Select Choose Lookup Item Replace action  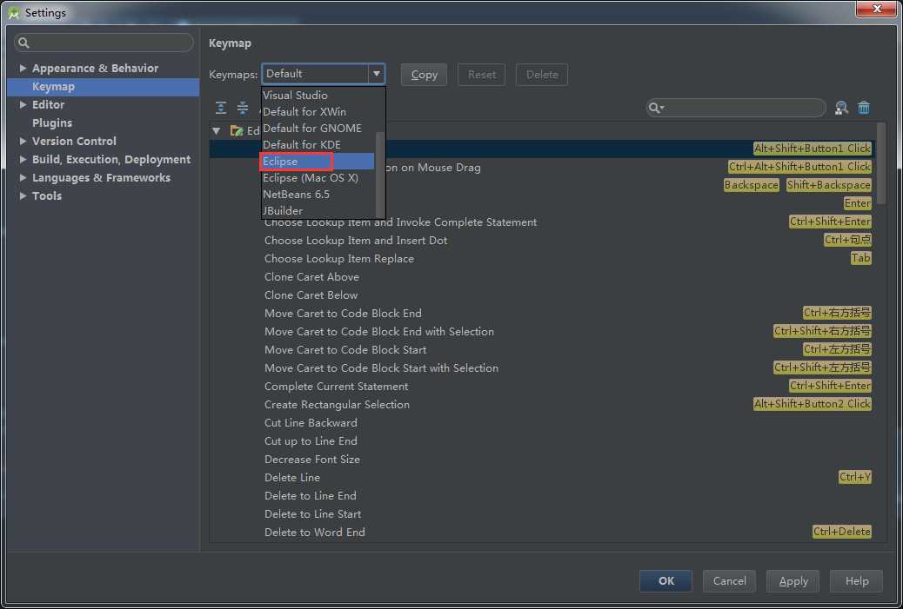pyautogui.click(x=338, y=259)
